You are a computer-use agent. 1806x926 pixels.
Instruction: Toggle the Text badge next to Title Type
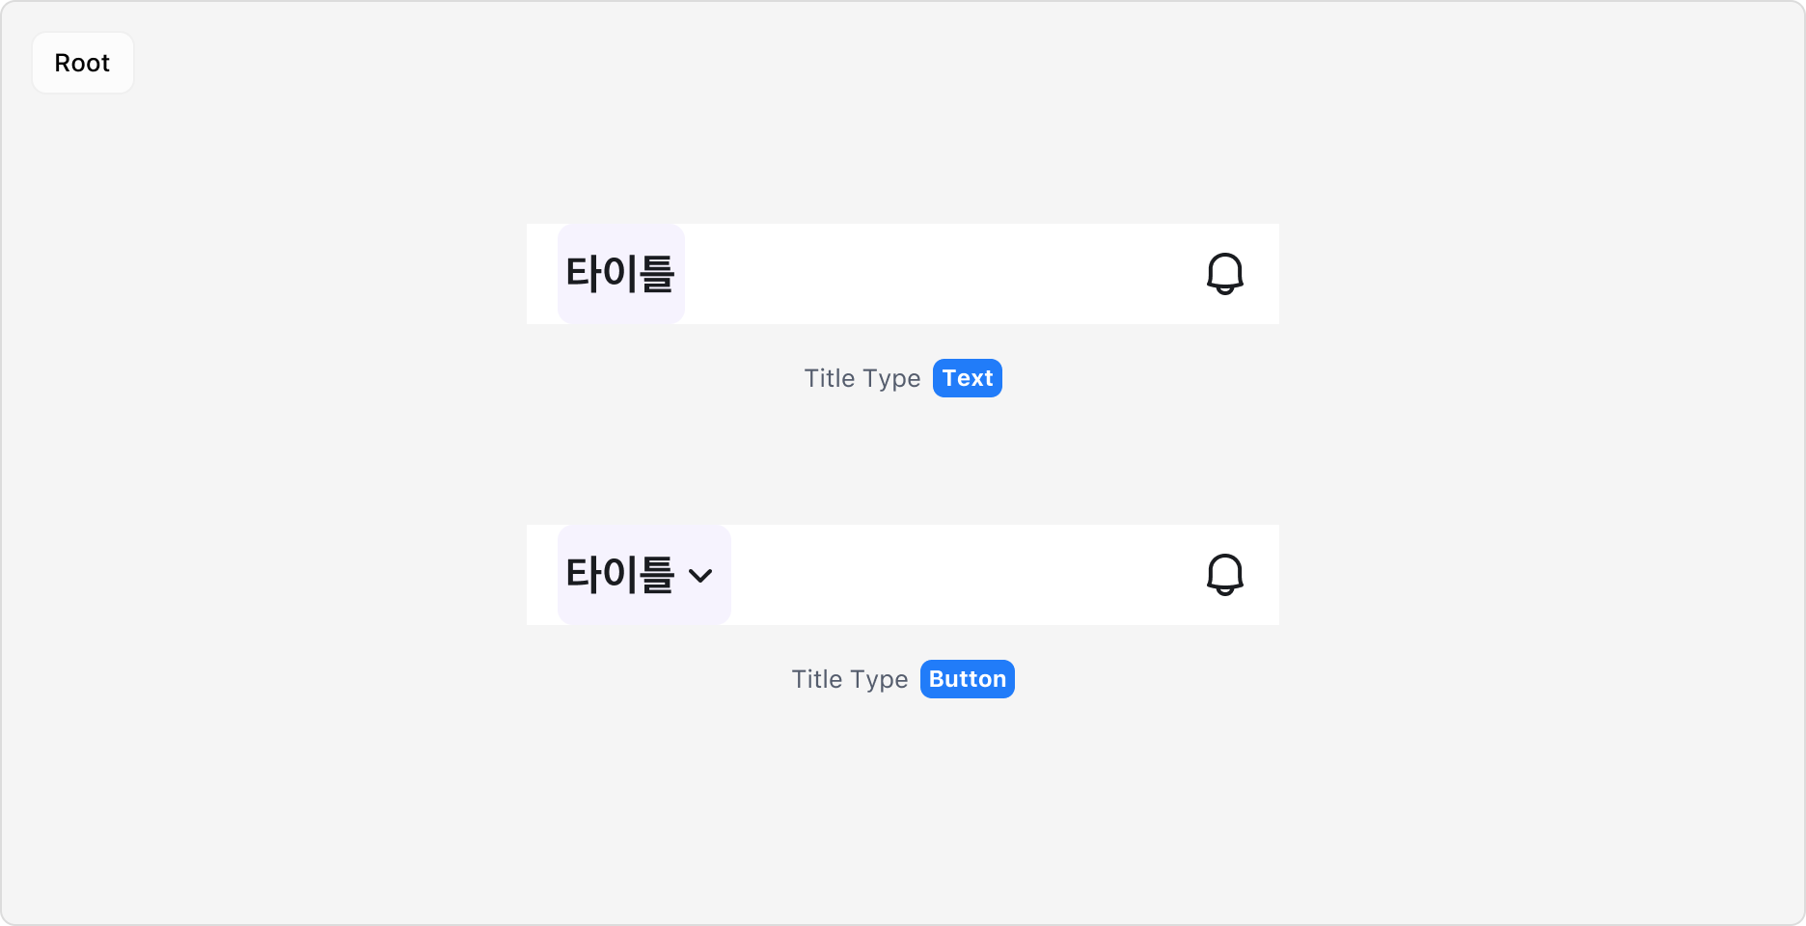tap(967, 378)
